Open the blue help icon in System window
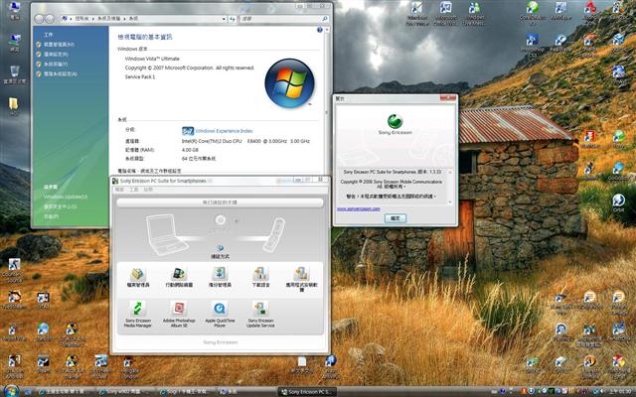Viewport: 636px width, 397px height. (x=320, y=30)
